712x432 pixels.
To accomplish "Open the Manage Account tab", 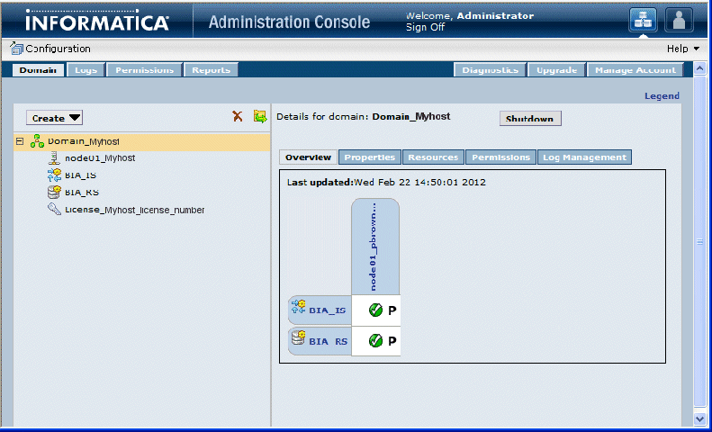I will (635, 70).
